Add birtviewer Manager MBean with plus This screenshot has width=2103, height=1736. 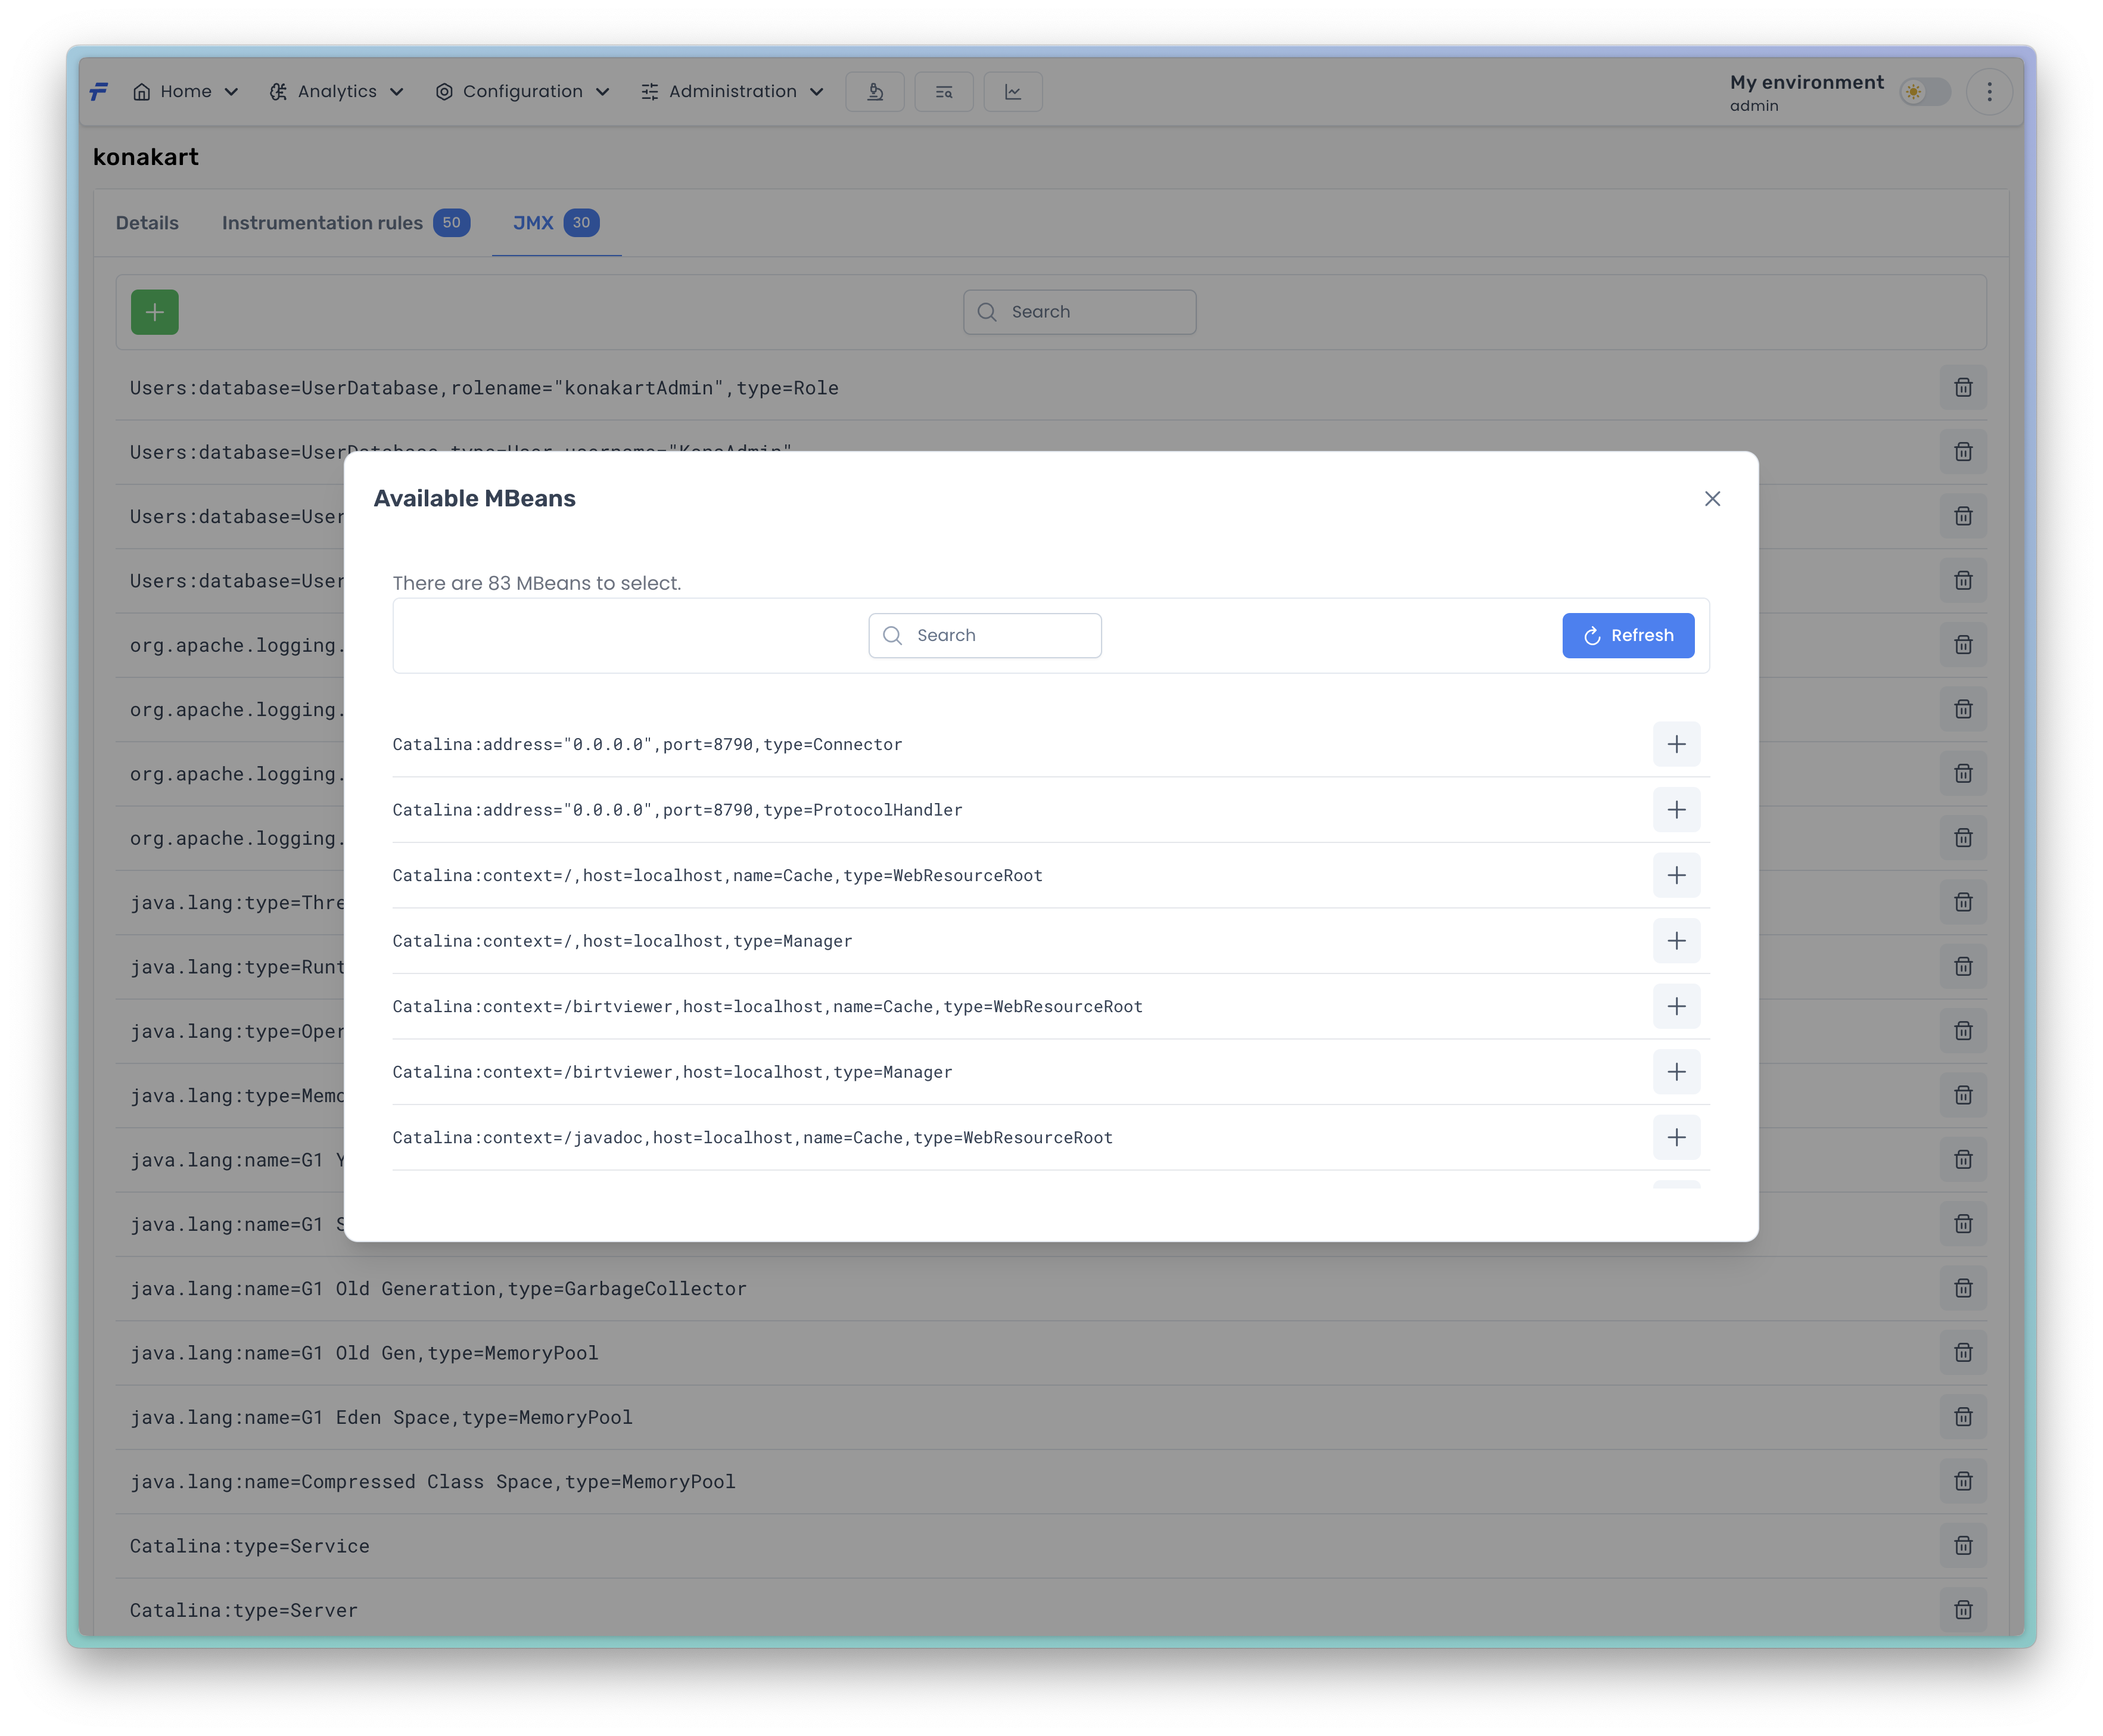coord(1676,1072)
